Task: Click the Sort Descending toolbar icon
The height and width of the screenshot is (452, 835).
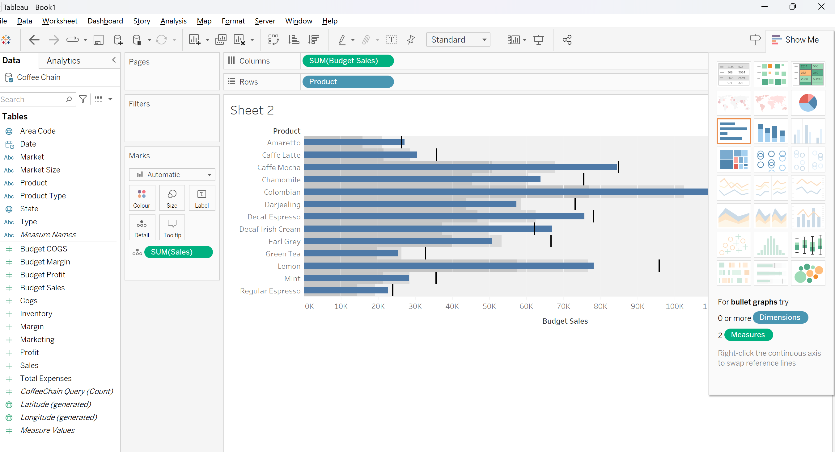Action: [x=314, y=40]
